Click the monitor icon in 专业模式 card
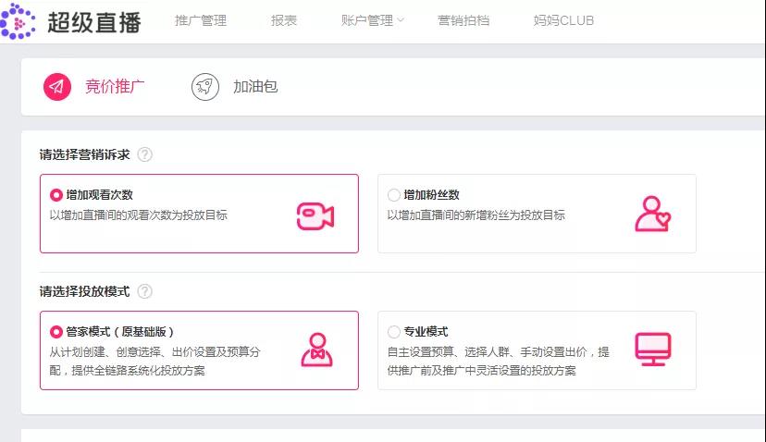The width and height of the screenshot is (766, 442). coord(653,350)
